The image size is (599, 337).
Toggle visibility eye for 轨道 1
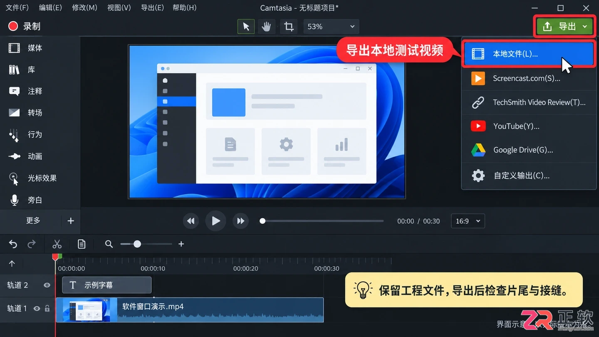pyautogui.click(x=37, y=308)
